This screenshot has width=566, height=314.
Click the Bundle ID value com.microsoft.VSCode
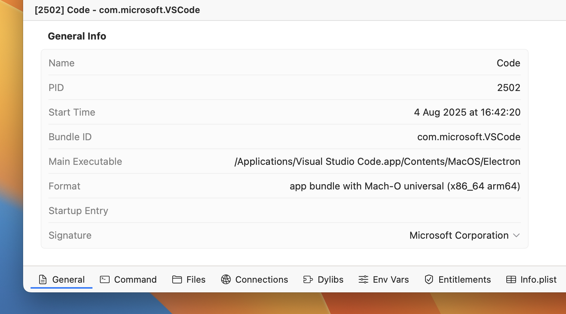pyautogui.click(x=469, y=137)
